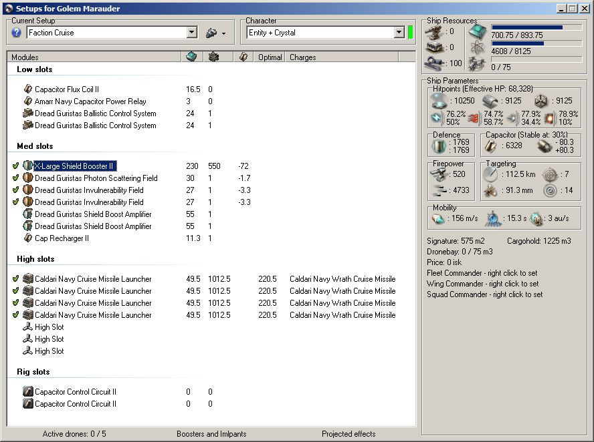This screenshot has width=594, height=442.
Task: Click the third empty High Slot icon
Action: coord(27,351)
